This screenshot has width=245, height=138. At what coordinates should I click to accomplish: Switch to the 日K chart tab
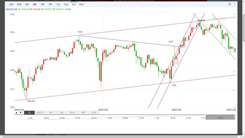[27, 4]
